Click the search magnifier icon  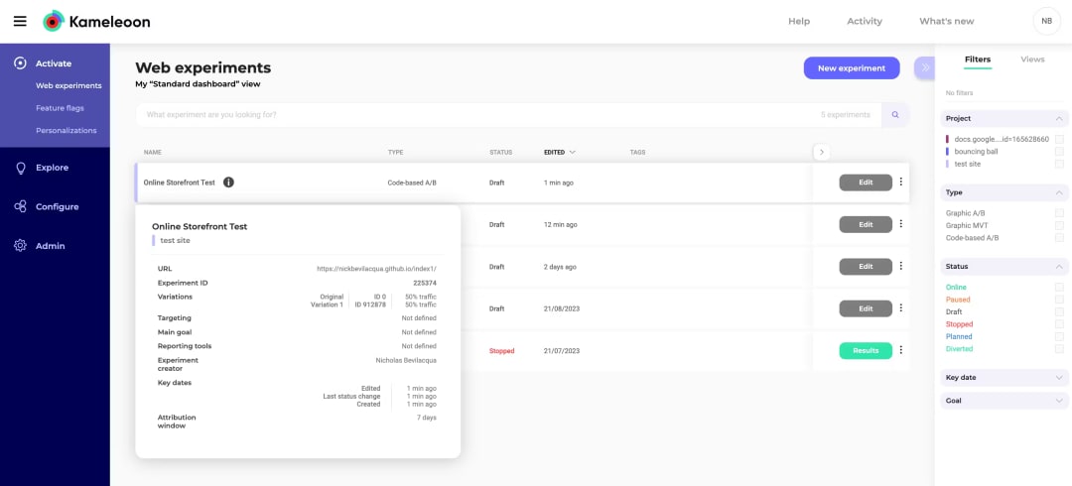895,115
